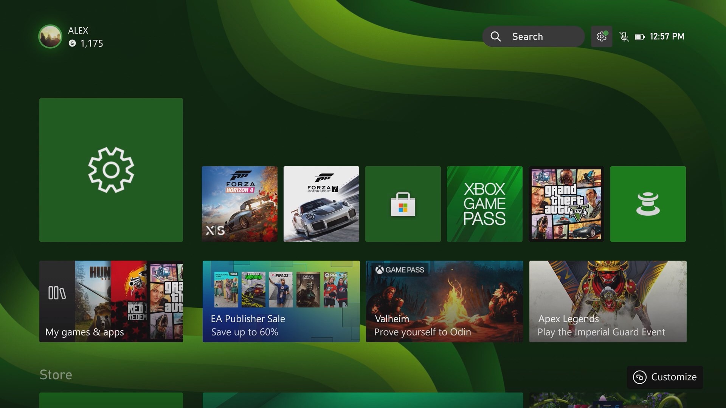This screenshot has height=408, width=726.
Task: Click the 'Save up to 60%' text
Action: click(x=245, y=332)
